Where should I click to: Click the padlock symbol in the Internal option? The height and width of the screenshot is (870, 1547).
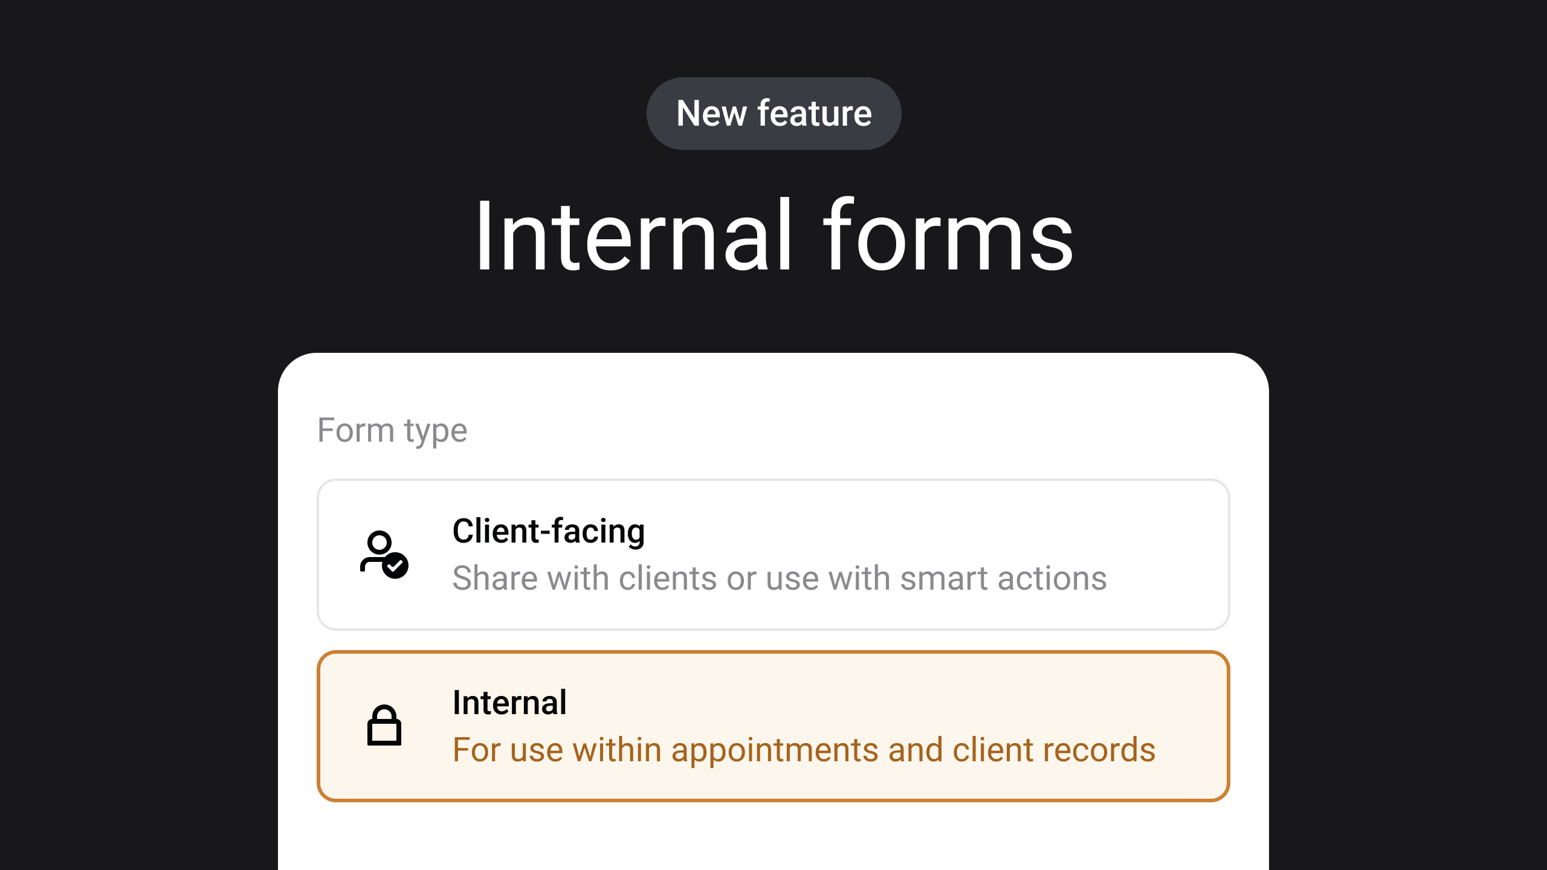tap(386, 725)
